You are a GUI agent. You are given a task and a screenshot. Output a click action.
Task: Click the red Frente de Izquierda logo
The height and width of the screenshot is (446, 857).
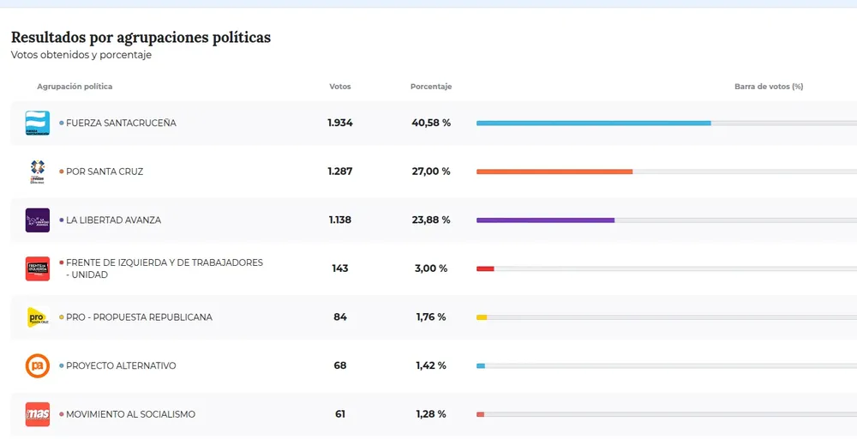pos(38,268)
